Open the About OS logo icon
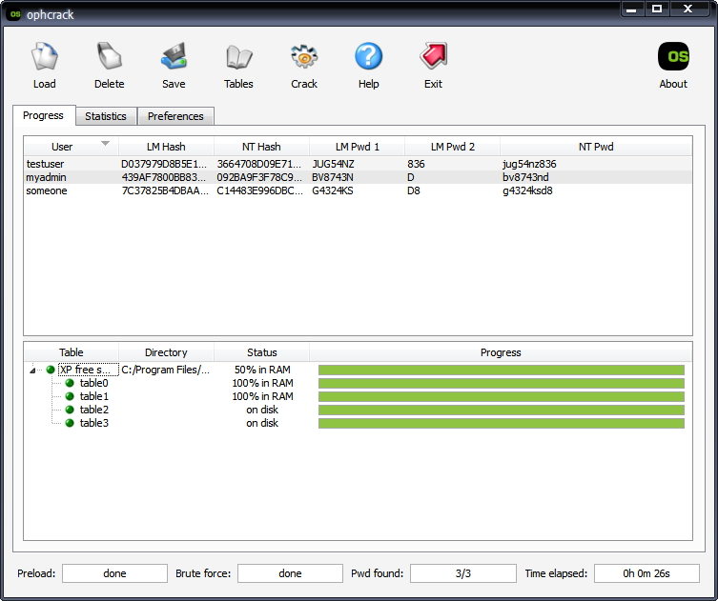The height and width of the screenshot is (601, 718). (673, 57)
